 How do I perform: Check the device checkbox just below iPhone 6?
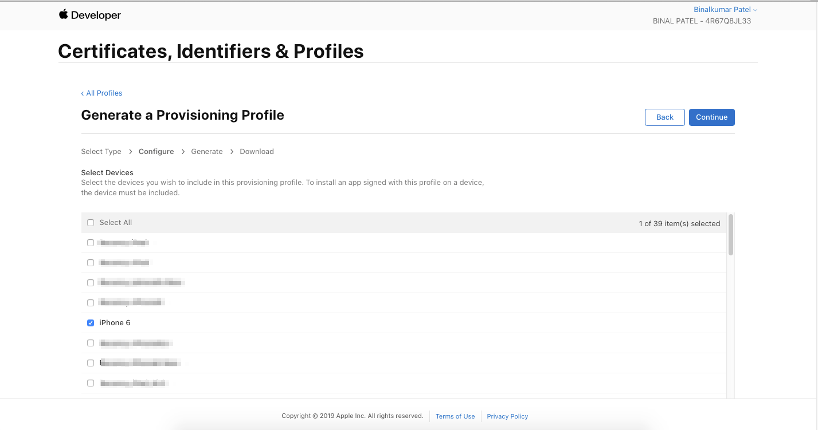91,343
